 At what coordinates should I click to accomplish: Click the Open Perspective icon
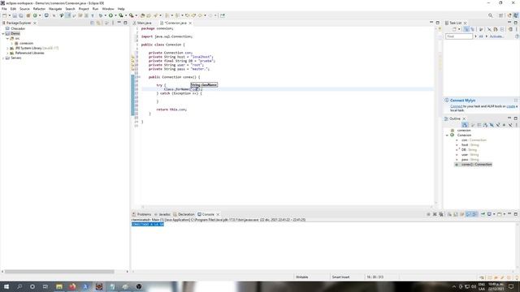point(500,15)
